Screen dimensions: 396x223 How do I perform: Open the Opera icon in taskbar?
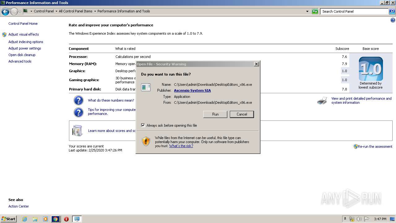tap(66, 219)
